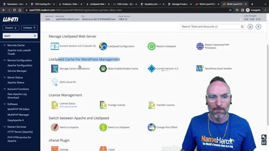This screenshot has width=269, height=151.
Task: Click the cPanel Plugin Install icon
Action: coord(103,148)
